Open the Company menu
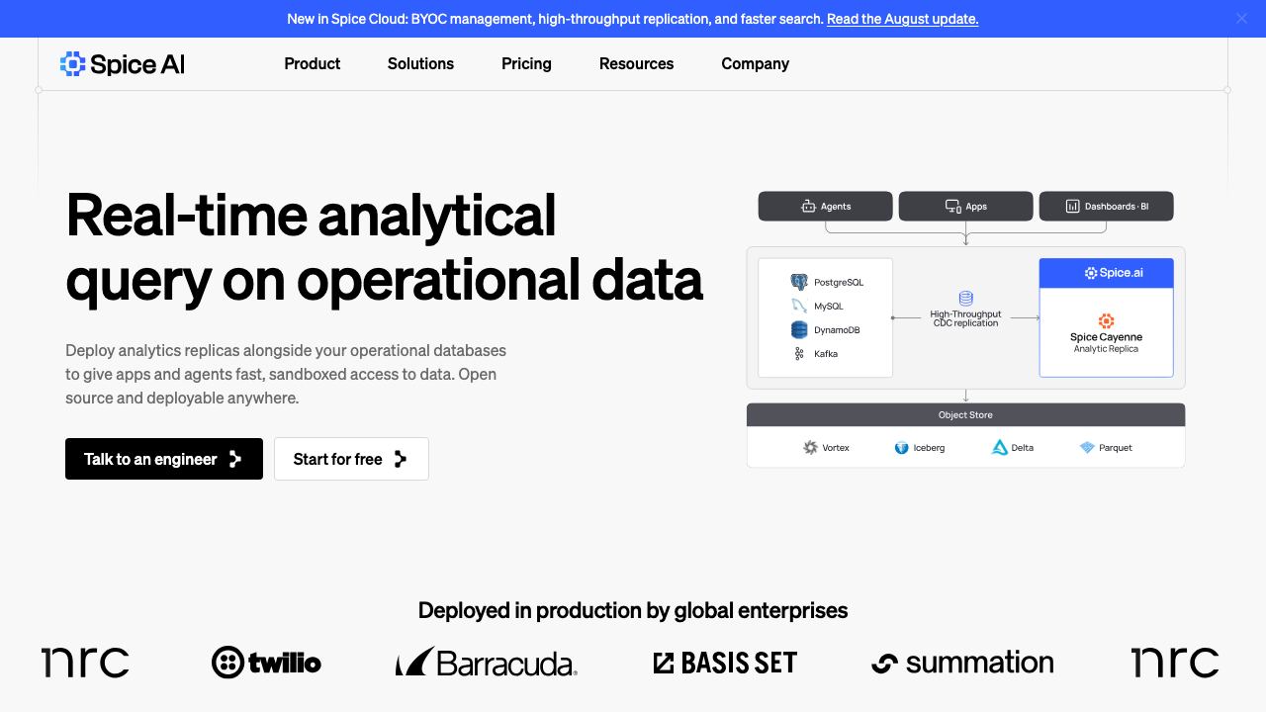 coord(755,63)
